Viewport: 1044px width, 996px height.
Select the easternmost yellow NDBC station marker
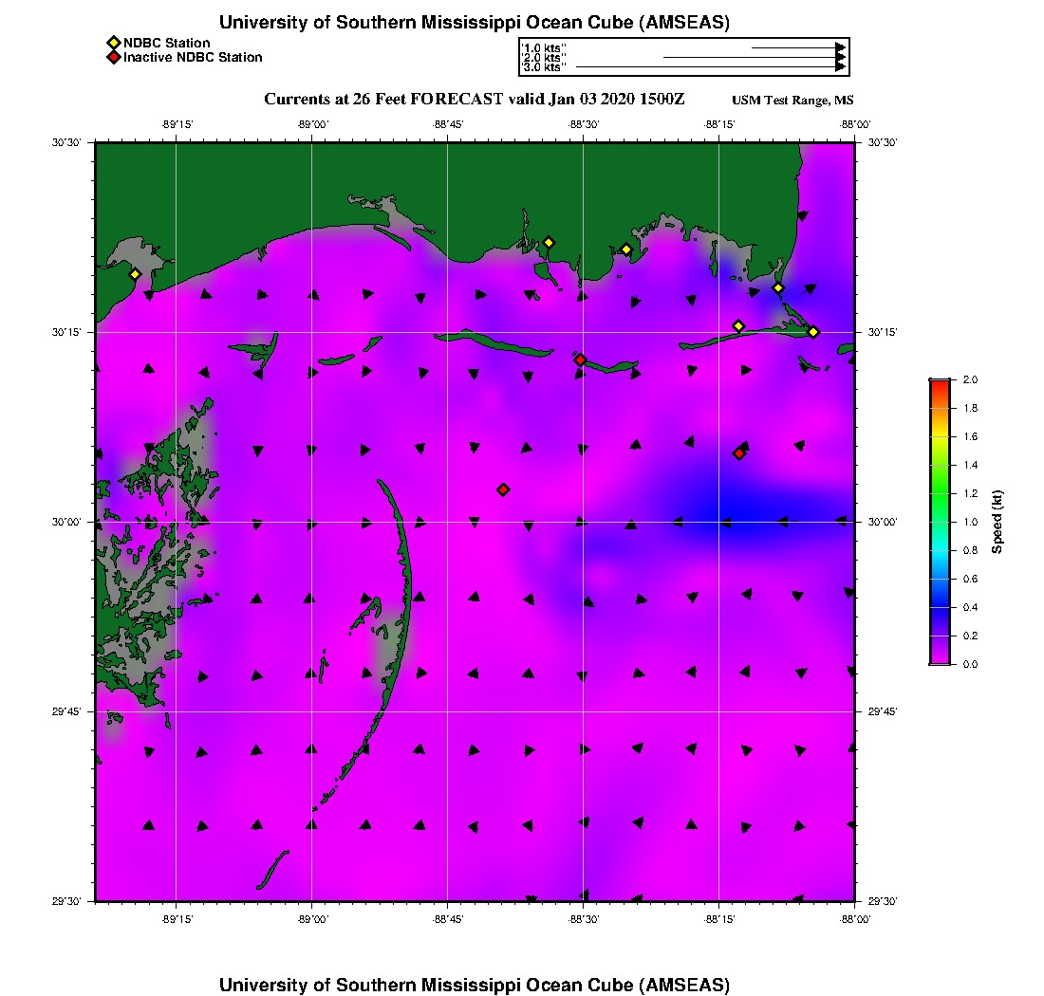(x=813, y=331)
